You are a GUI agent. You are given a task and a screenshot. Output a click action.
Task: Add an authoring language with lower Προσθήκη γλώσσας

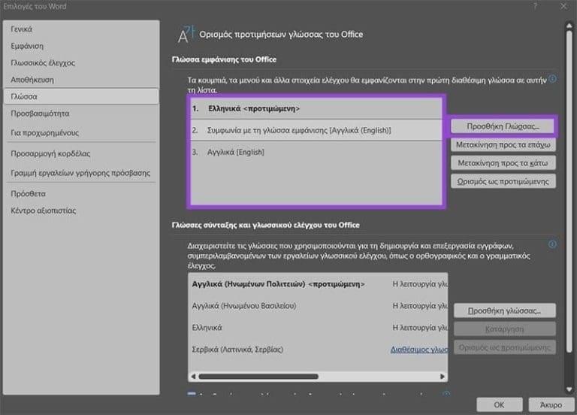point(503,310)
